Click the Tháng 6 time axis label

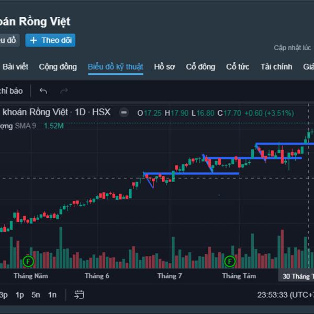[x=97, y=276]
